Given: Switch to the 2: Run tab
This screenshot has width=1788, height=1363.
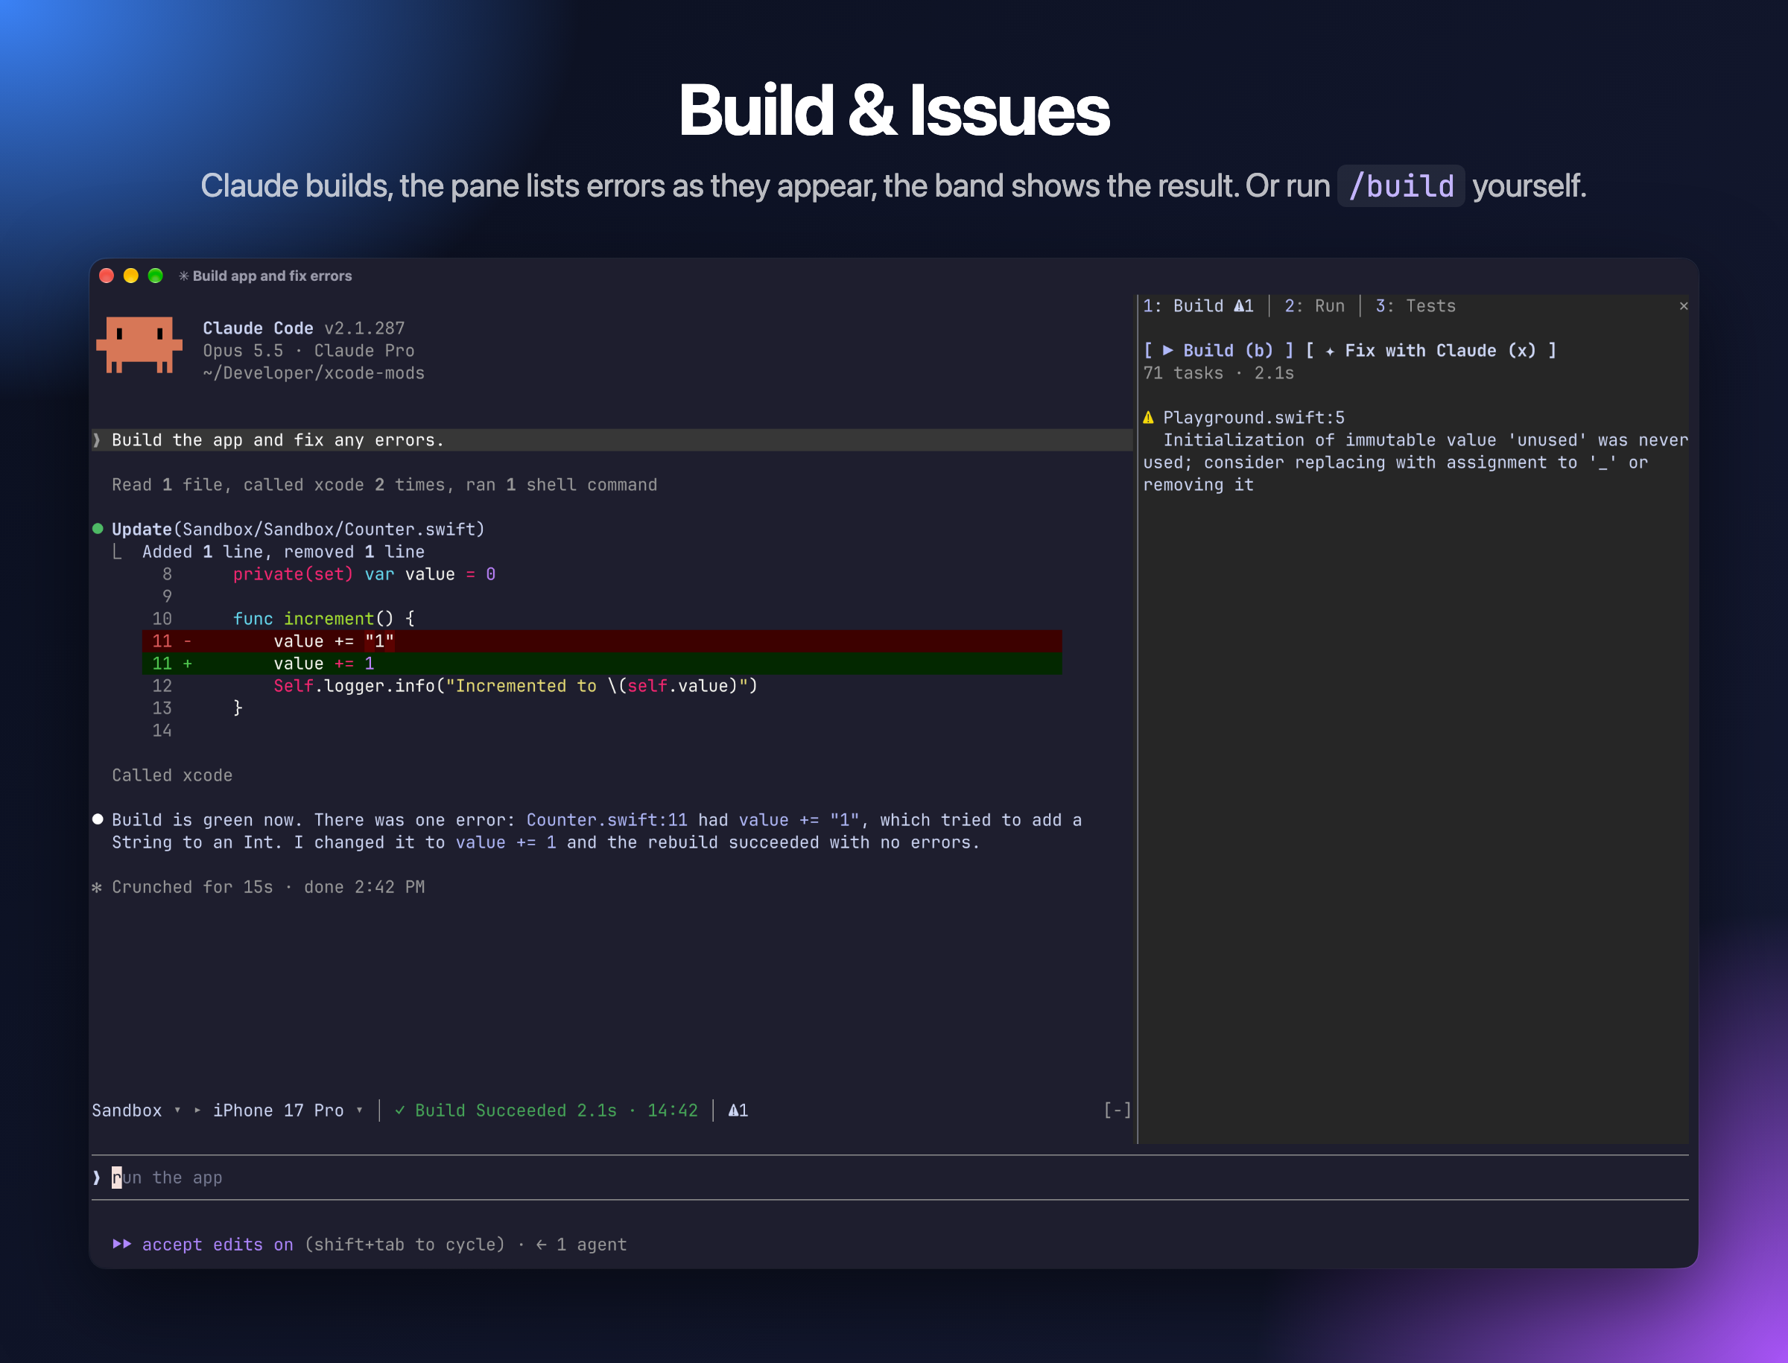Looking at the screenshot, I should click(x=1314, y=306).
